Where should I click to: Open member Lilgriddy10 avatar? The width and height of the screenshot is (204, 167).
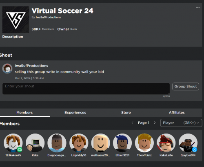79,143
